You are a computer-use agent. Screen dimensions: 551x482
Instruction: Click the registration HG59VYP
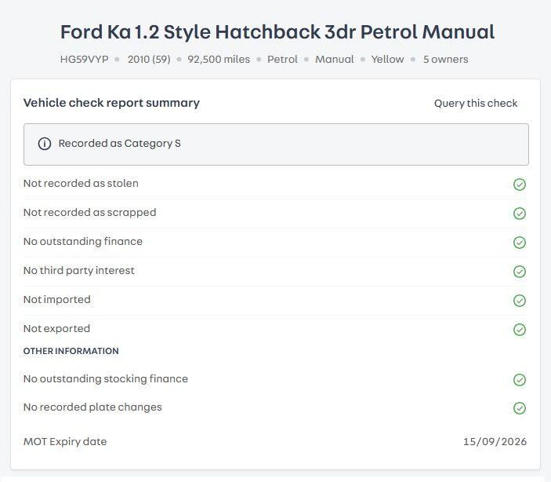pos(85,59)
